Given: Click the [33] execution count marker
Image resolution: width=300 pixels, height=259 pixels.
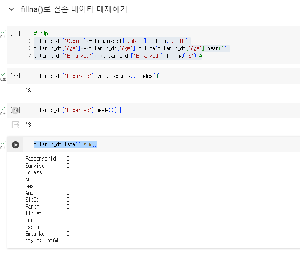Looking at the screenshot, I should click(x=15, y=76).
